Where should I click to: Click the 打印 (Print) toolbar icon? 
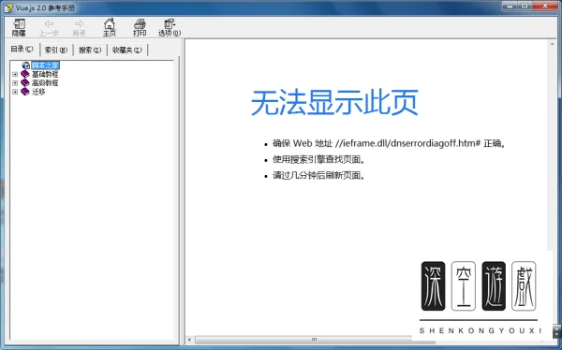pos(140,27)
